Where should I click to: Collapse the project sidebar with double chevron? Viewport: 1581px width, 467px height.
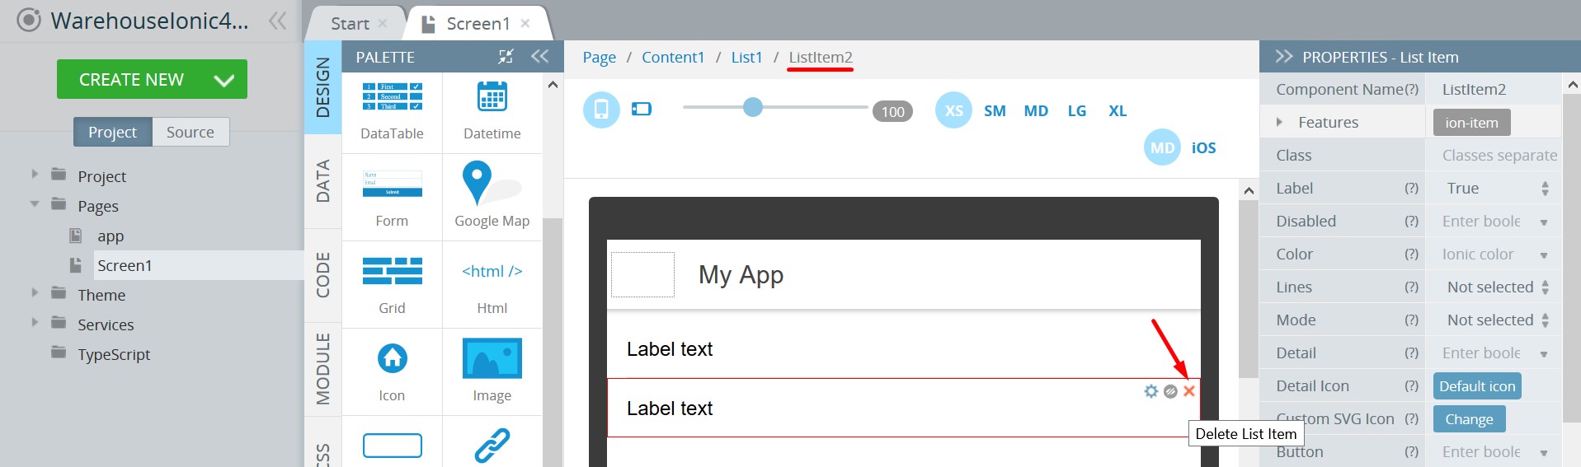(x=277, y=21)
